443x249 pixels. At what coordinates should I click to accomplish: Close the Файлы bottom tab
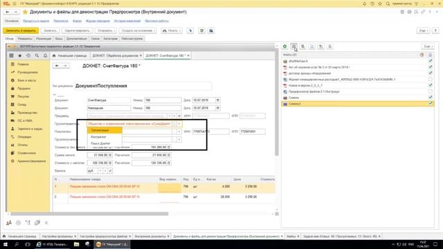(298, 237)
